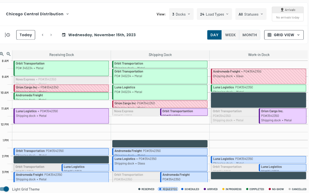This screenshot has height=193, width=309.
Task: Go to previous day with left chevron
Action: (42, 35)
